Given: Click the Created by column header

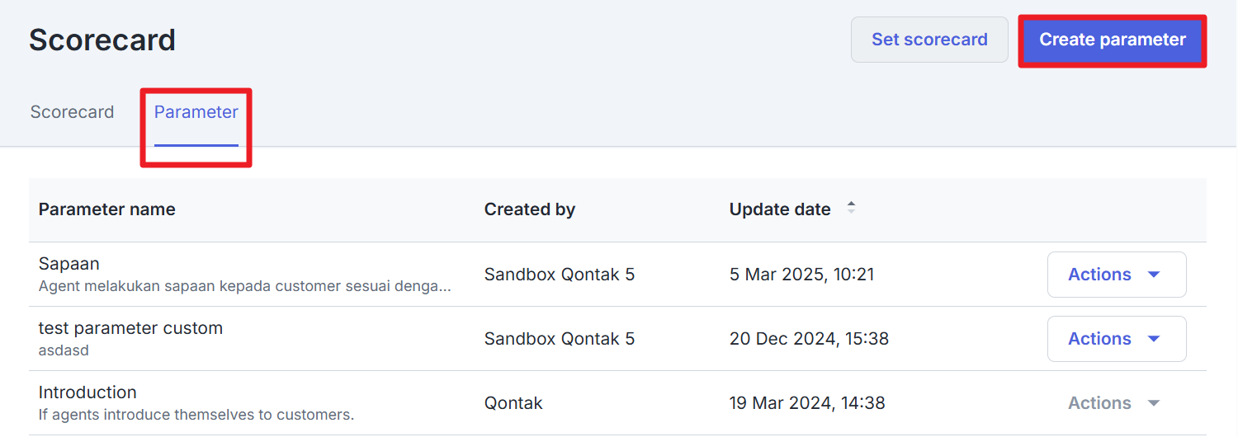Looking at the screenshot, I should tap(530, 209).
